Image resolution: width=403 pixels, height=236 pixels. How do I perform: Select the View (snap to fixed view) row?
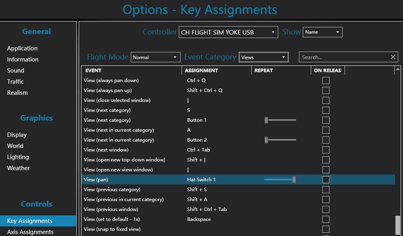click(112, 229)
